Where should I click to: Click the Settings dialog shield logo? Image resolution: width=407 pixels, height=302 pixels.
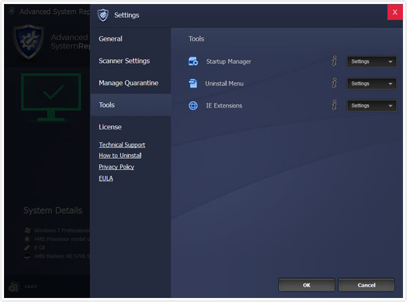[103, 15]
